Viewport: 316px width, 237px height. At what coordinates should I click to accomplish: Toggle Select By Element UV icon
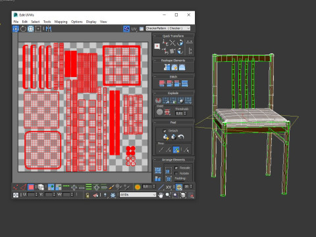(x=41, y=187)
